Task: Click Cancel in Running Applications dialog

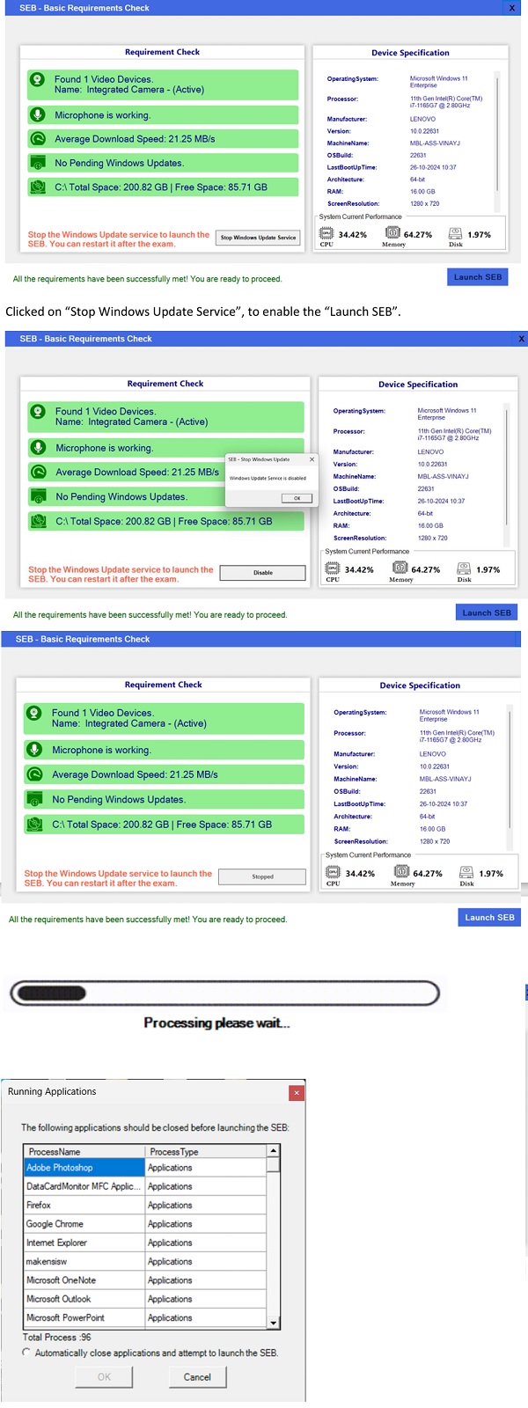Action: pos(197,1377)
